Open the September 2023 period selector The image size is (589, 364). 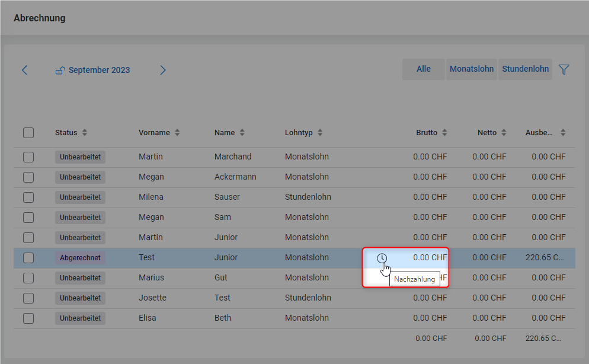[99, 70]
